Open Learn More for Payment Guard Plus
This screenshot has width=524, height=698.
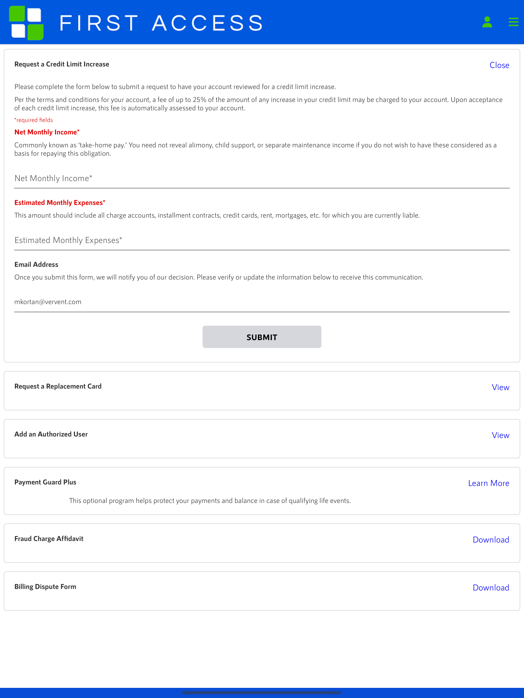point(489,483)
